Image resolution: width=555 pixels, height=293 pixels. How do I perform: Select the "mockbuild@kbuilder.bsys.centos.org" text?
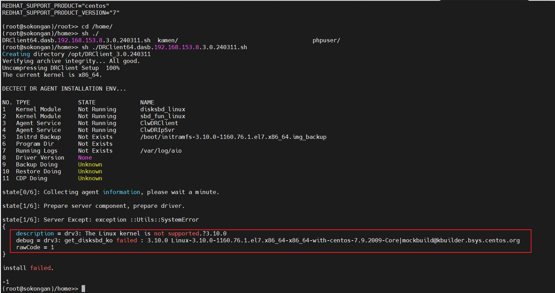(x=461, y=240)
